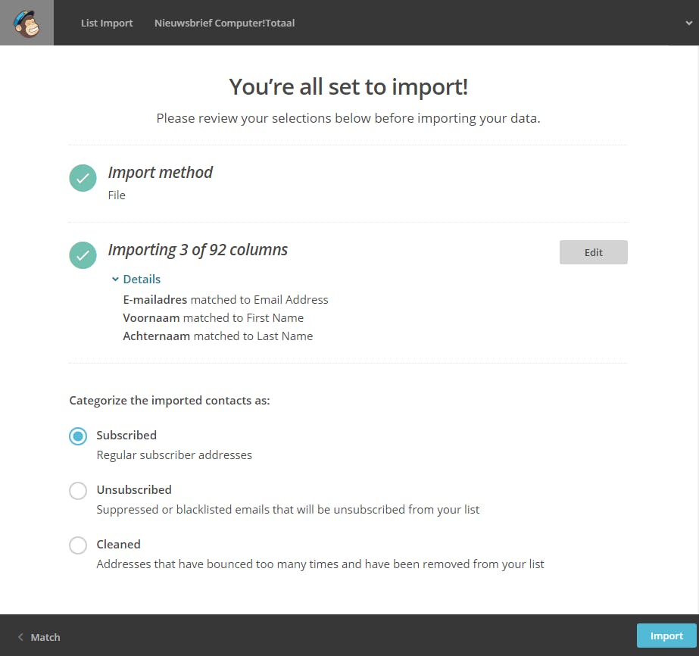Click the Importing 3 of 92 columns heading

(198, 250)
